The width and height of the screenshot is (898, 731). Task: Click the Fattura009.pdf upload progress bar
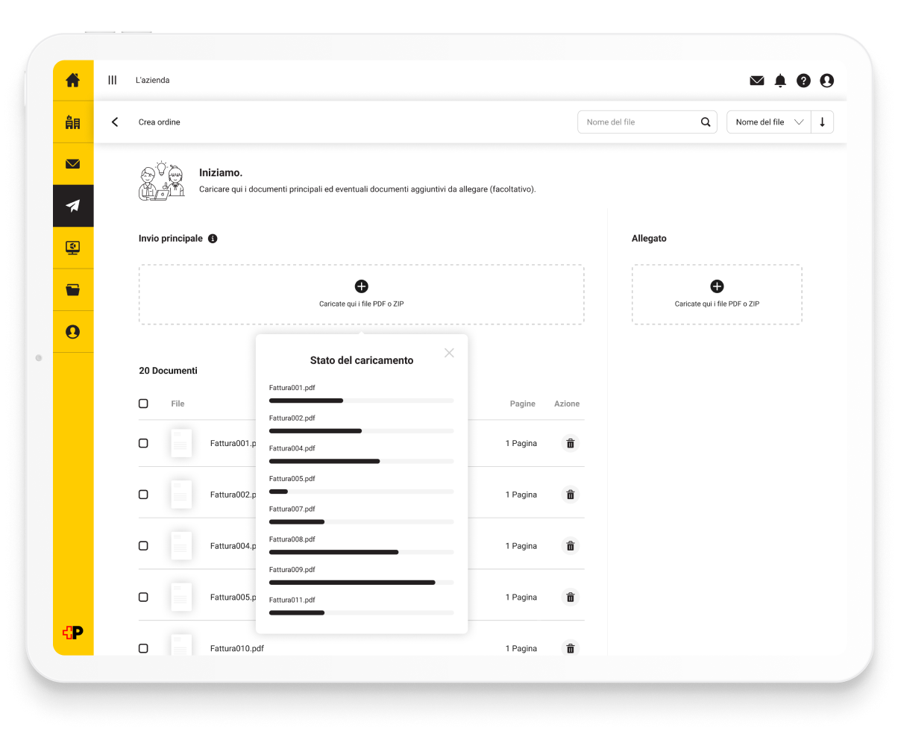click(361, 583)
